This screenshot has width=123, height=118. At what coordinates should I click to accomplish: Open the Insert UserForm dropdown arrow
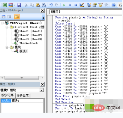coord(15,5)
